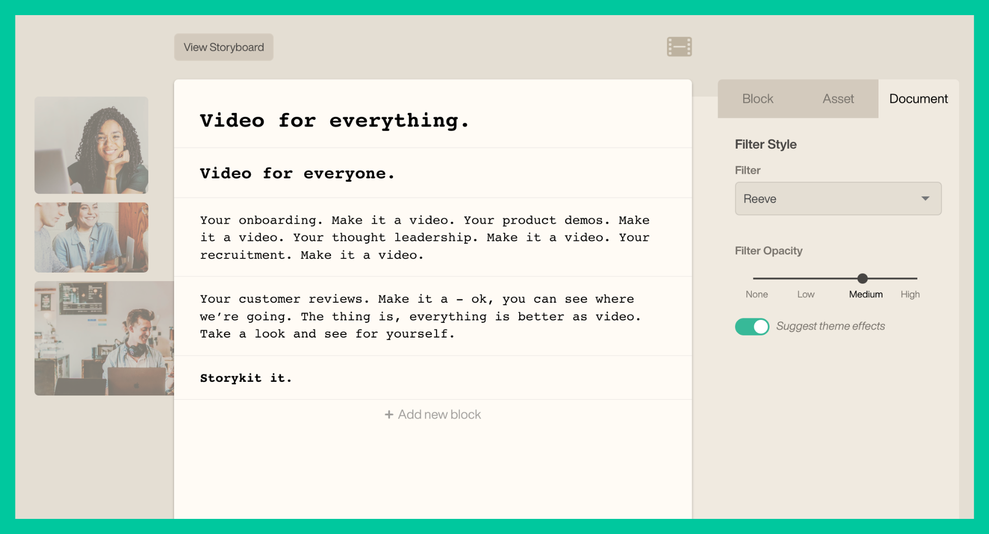Click the Filter dropdown arrow

pos(925,198)
